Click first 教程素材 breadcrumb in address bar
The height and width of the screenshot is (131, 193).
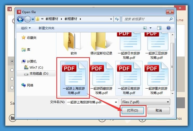point(52,19)
